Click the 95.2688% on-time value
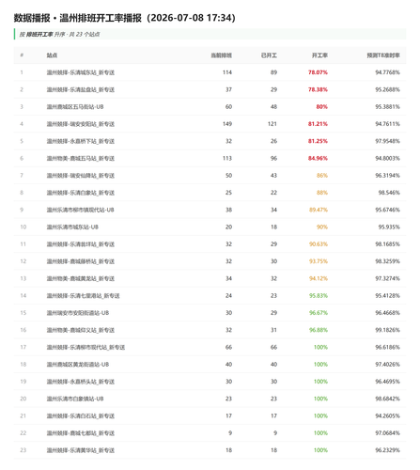Viewport: 420px width, 470px height. 388,89
